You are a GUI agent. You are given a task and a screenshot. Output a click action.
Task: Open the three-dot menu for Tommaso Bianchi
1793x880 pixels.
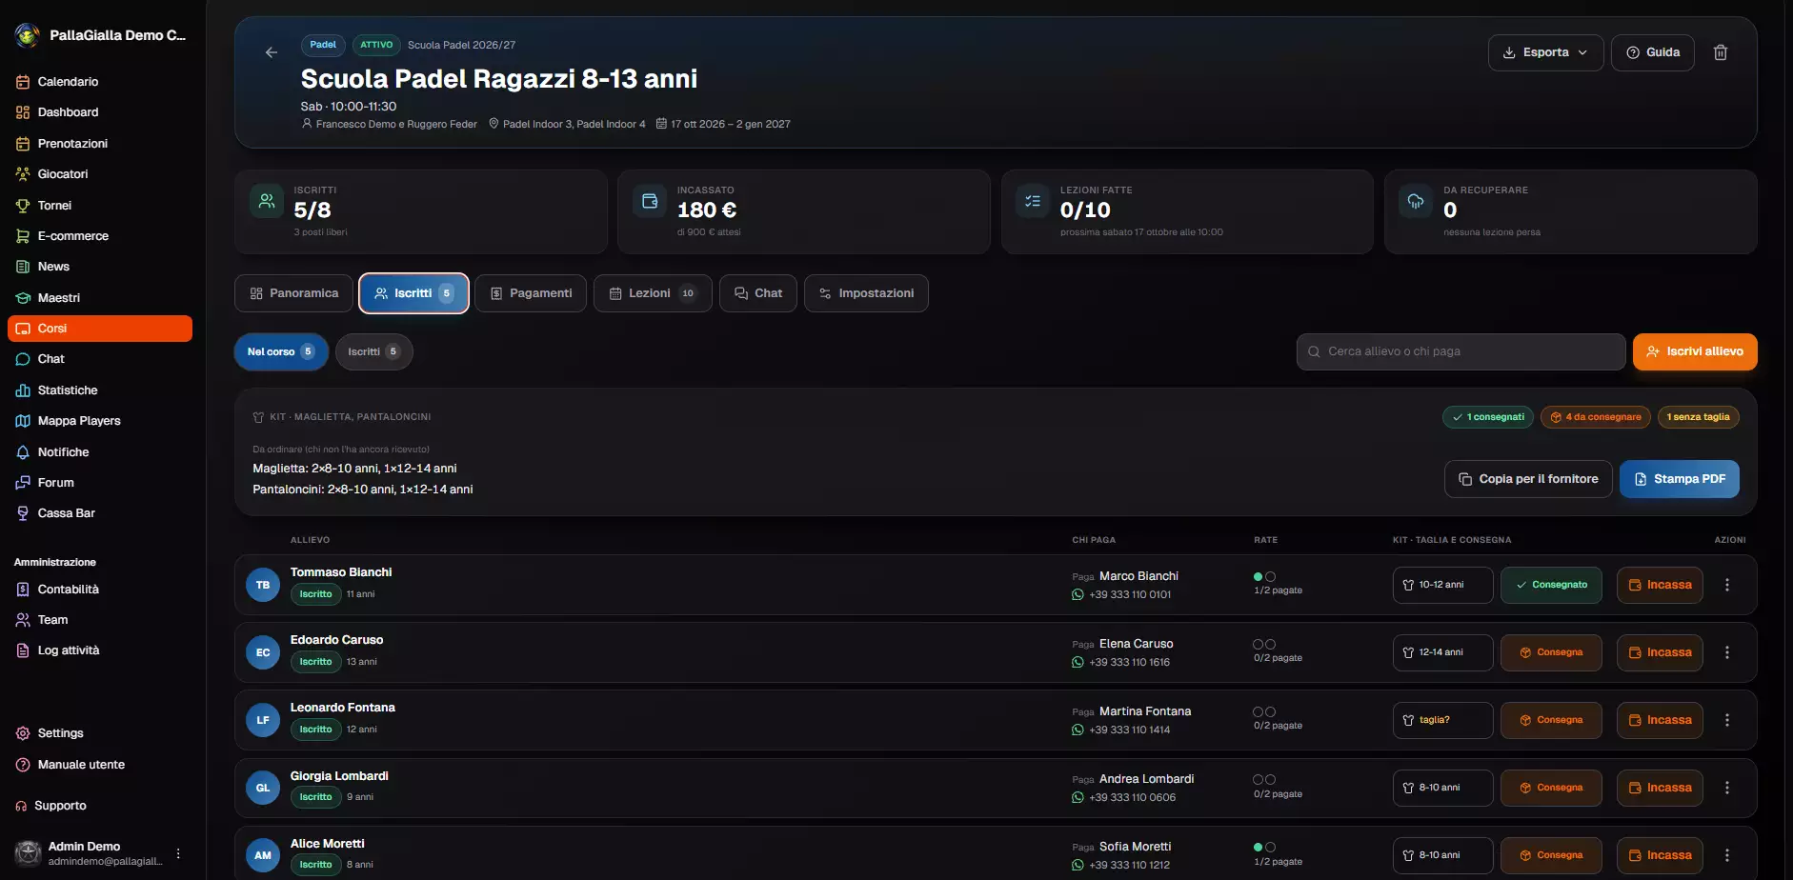[x=1727, y=585]
